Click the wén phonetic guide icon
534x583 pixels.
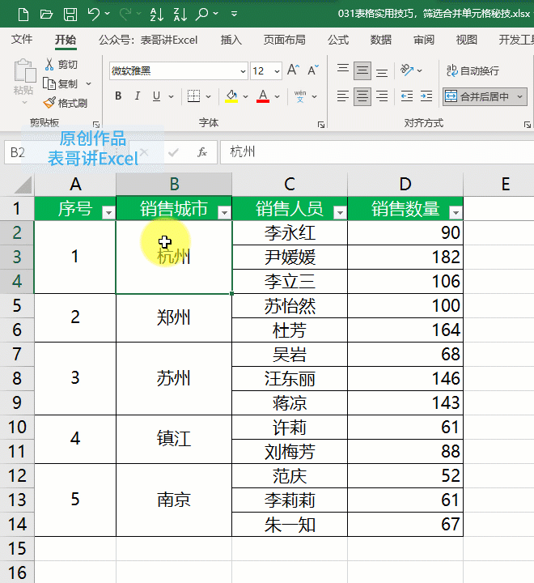[x=300, y=96]
